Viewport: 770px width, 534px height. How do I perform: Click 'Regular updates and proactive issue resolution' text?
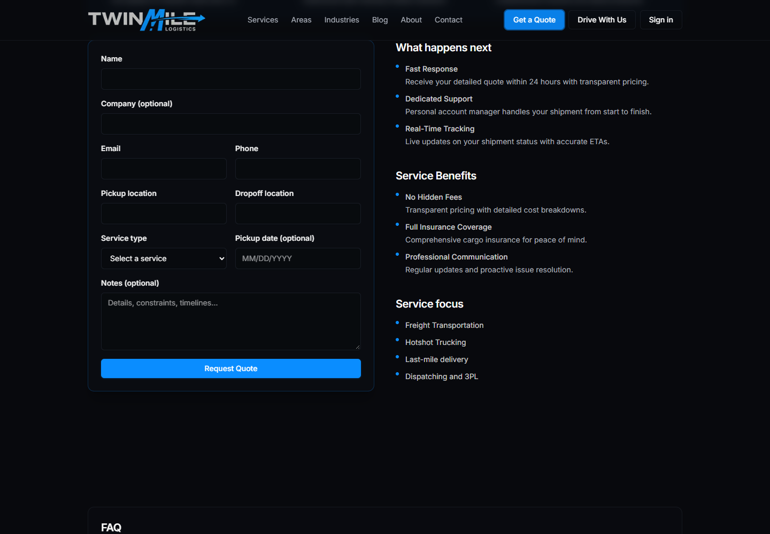[x=489, y=270]
